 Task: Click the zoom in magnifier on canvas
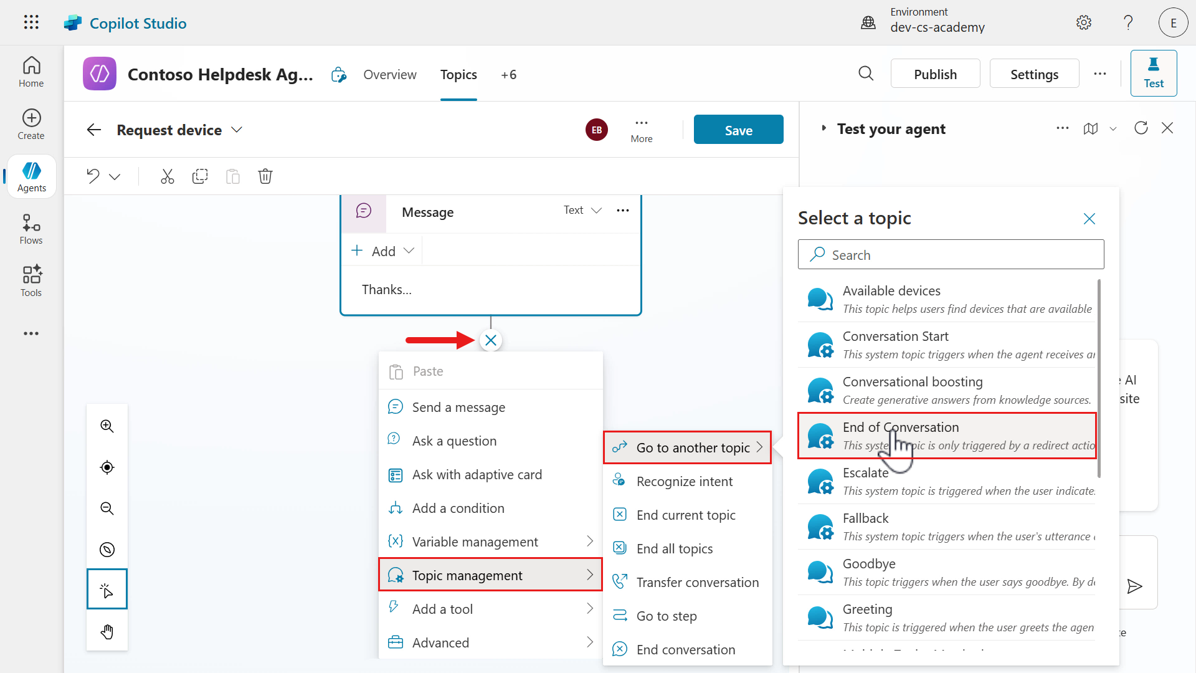107,426
